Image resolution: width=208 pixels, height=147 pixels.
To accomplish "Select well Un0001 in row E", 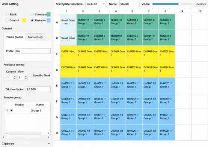I will coord(68,85).
